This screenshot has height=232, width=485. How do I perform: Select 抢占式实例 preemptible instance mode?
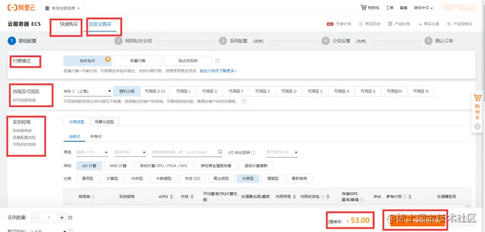point(188,61)
